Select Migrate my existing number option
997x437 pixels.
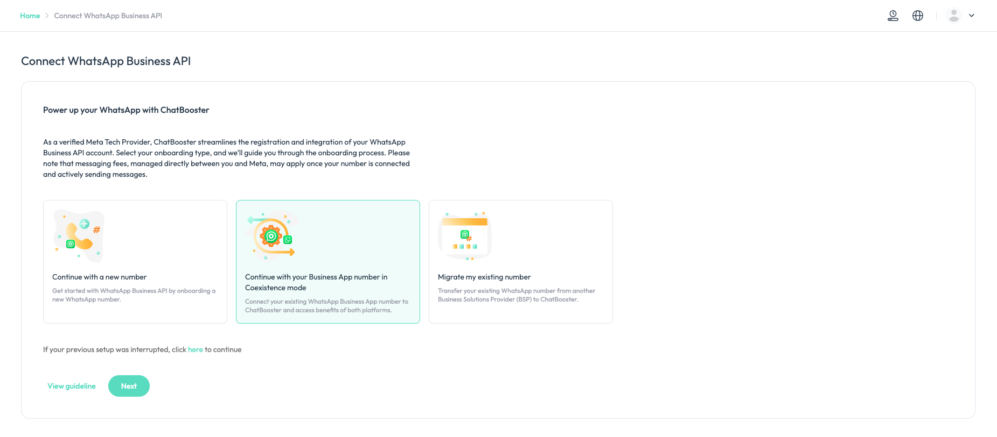click(x=521, y=262)
